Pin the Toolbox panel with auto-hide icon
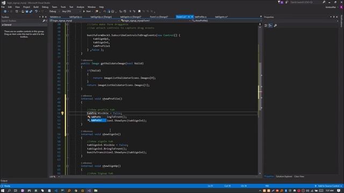The image size is (344, 193). pos(43,17)
